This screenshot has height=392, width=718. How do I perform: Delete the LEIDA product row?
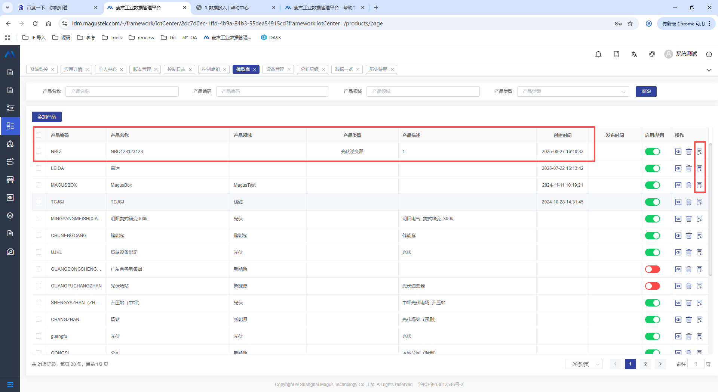689,168
